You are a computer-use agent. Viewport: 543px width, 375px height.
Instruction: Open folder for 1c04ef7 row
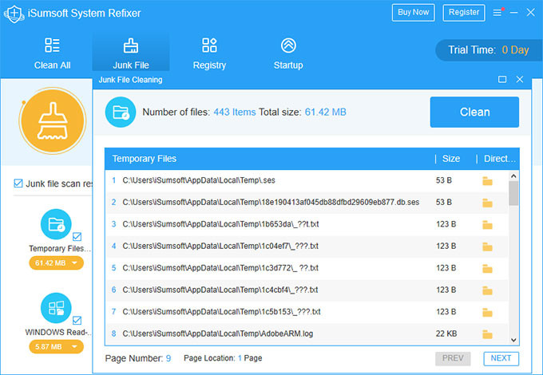coord(487,247)
